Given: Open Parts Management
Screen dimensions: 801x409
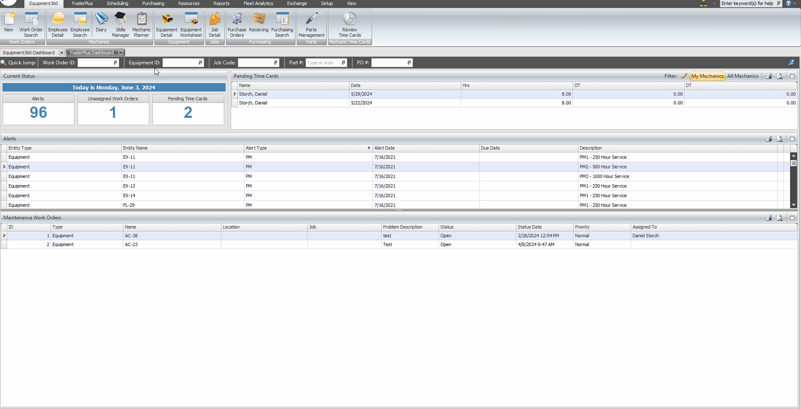Looking at the screenshot, I should (311, 24).
